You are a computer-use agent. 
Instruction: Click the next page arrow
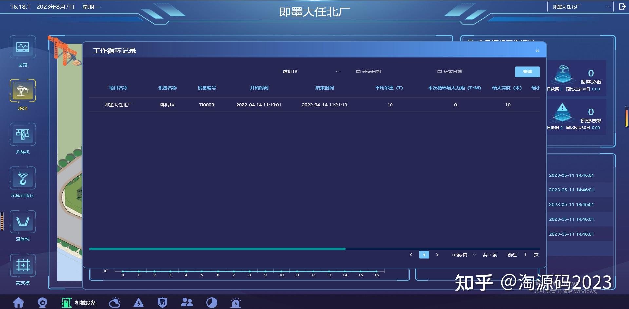pyautogui.click(x=437, y=255)
